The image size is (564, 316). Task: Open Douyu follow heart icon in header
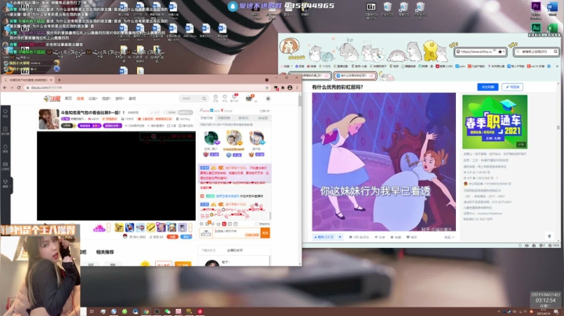tap(225, 98)
